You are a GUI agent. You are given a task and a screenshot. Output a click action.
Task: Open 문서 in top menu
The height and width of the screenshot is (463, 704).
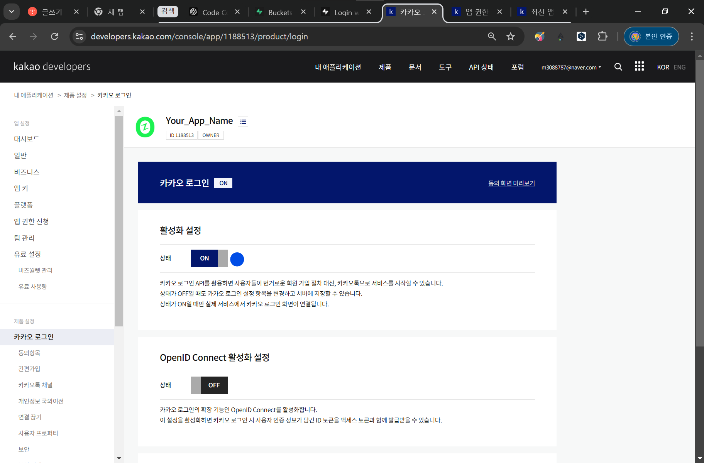pyautogui.click(x=415, y=67)
